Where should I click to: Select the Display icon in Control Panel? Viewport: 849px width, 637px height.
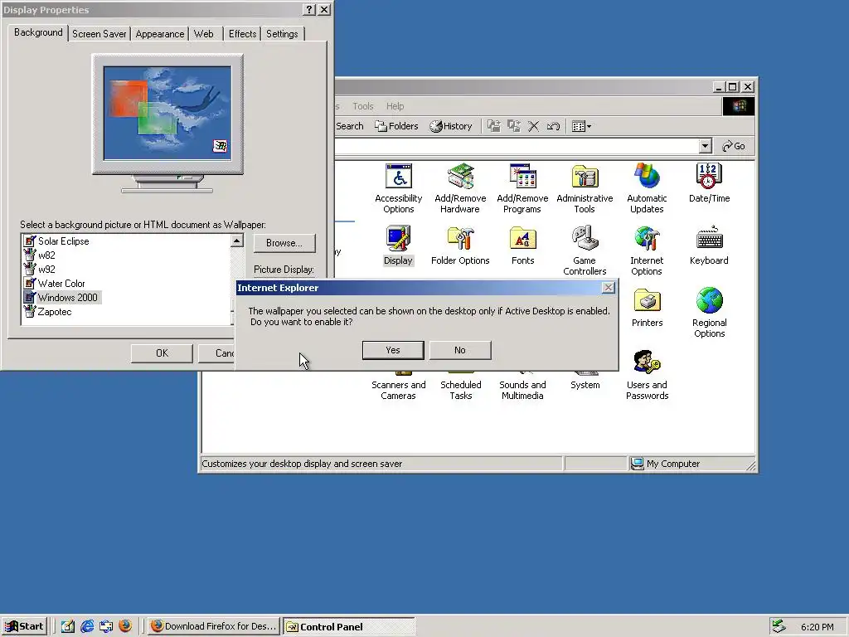coord(399,246)
